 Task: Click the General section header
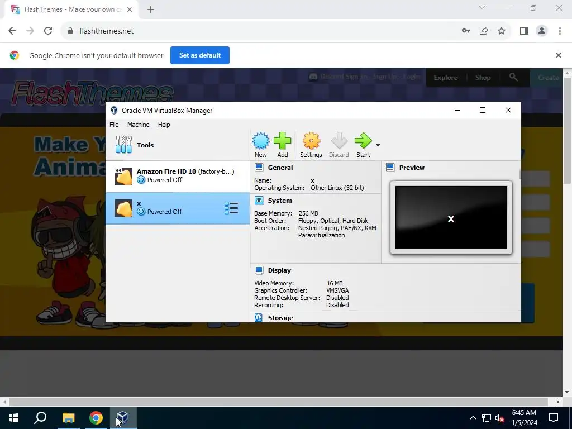280,168
